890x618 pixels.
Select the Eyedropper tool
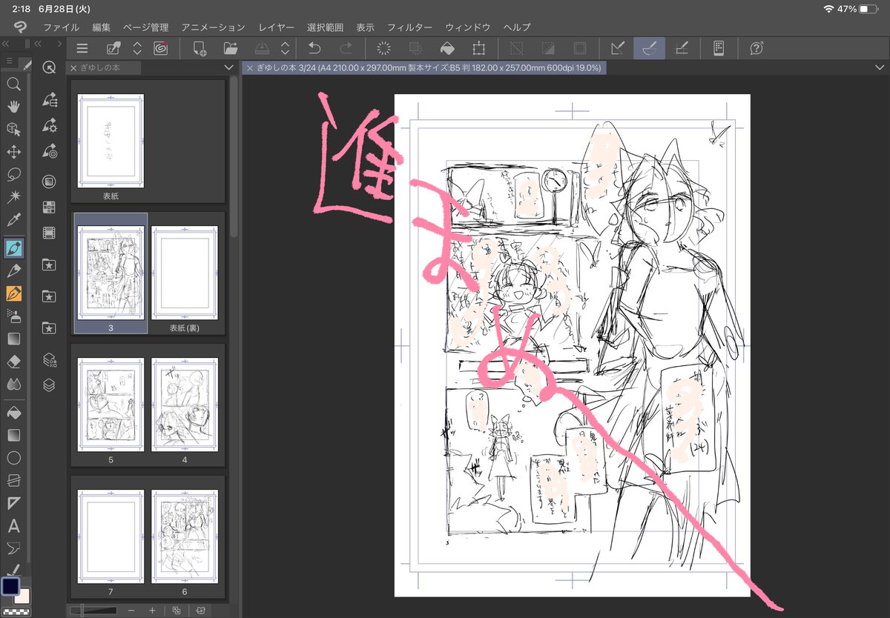[13, 220]
